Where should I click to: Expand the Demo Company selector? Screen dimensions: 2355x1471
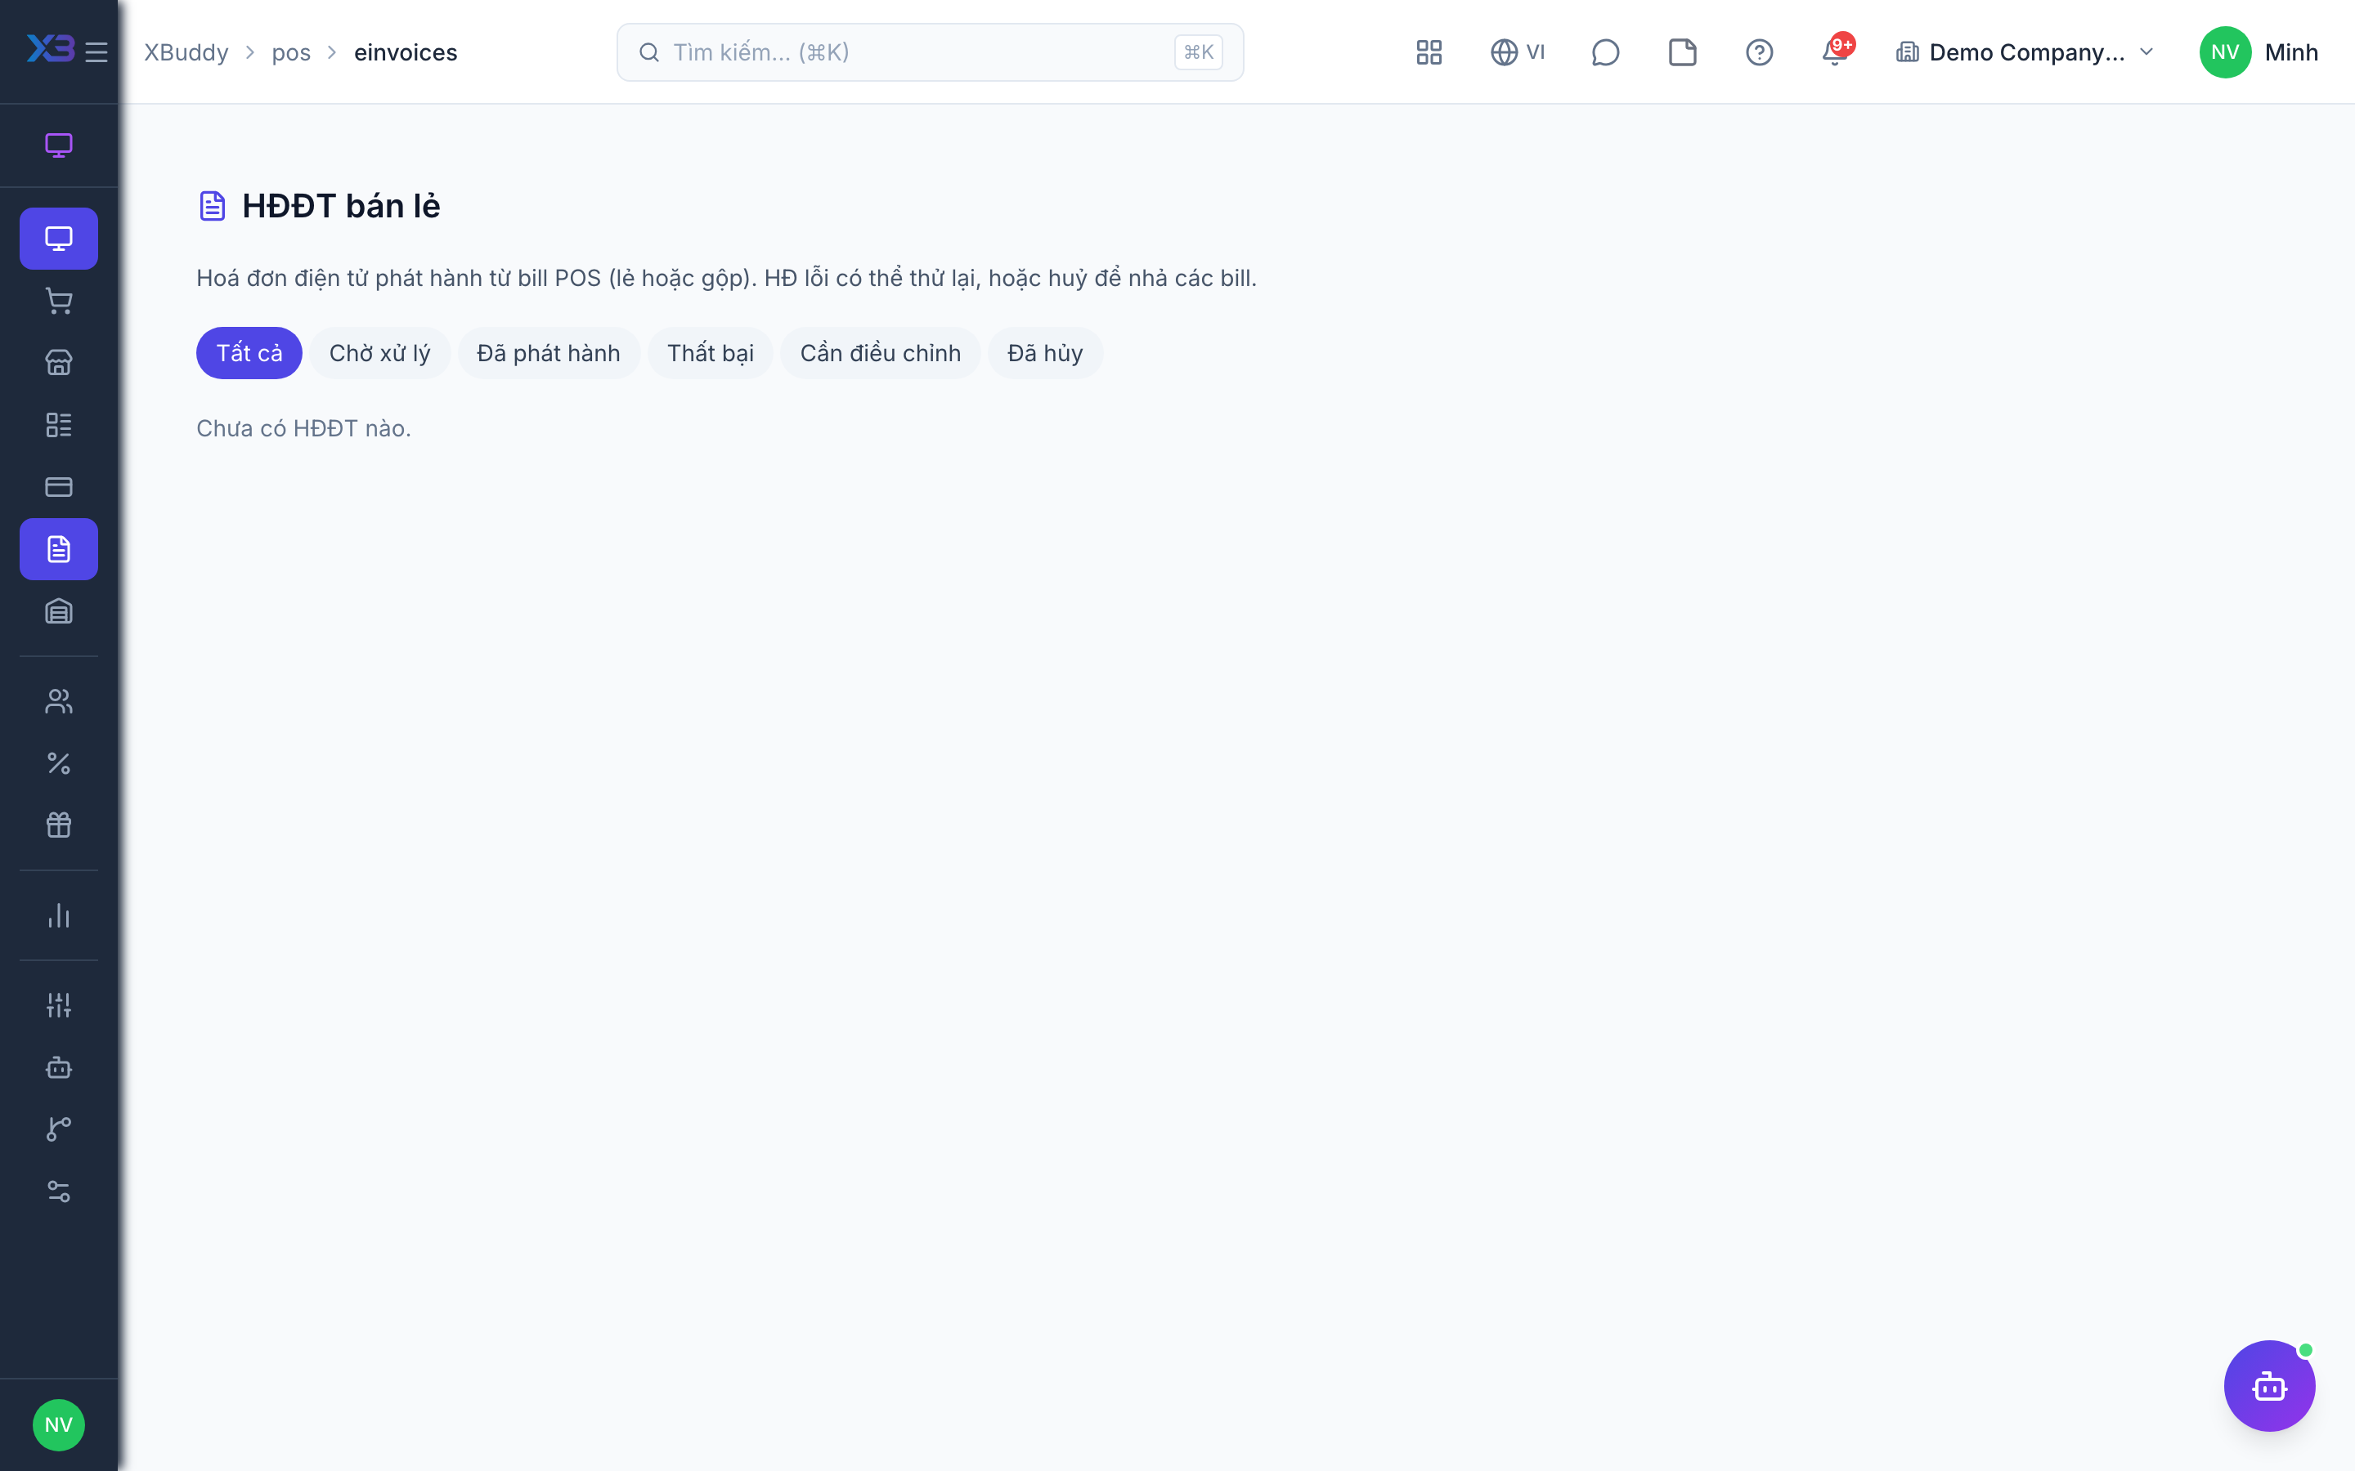[x=2026, y=52]
